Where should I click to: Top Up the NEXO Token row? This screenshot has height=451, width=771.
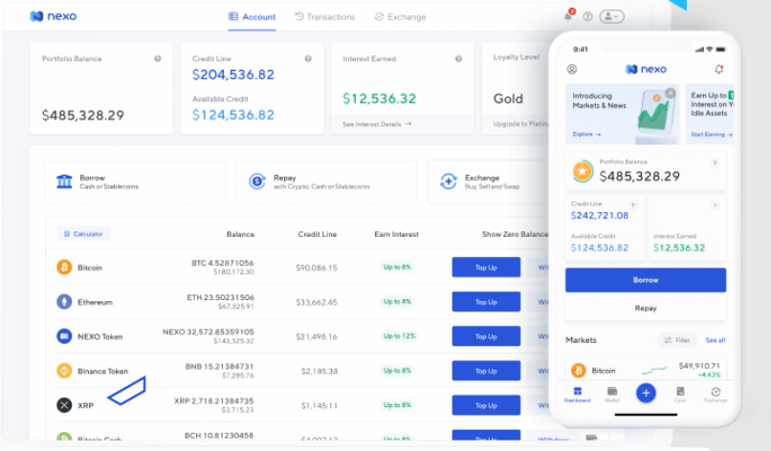(x=486, y=336)
